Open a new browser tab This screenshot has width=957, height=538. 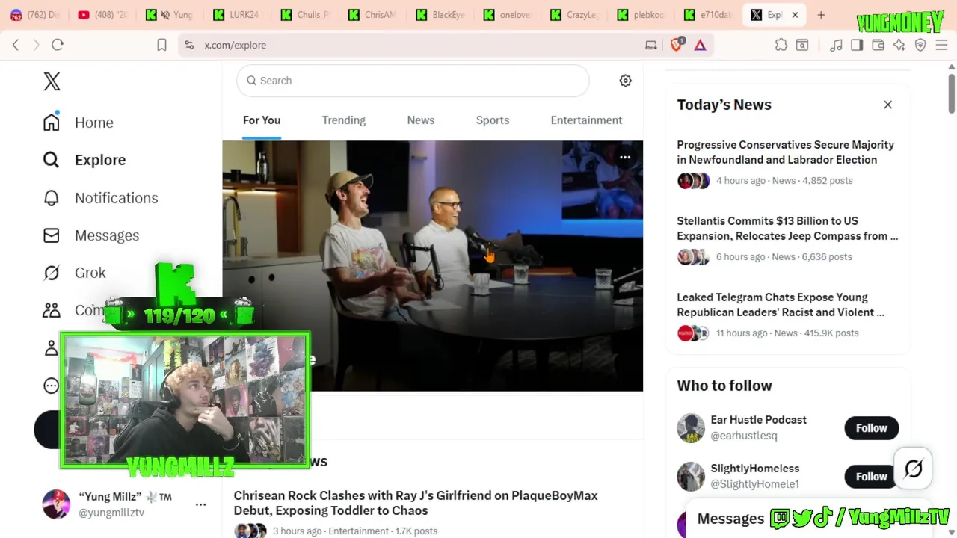tap(821, 15)
